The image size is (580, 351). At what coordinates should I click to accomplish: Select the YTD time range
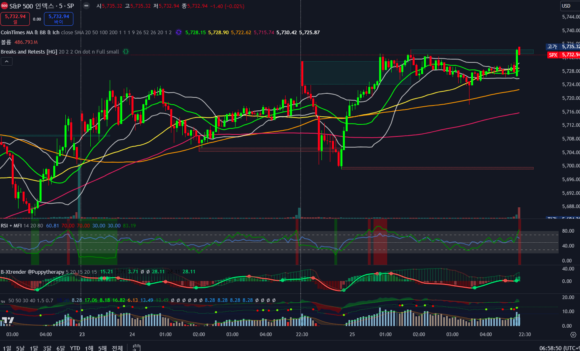coord(75,348)
